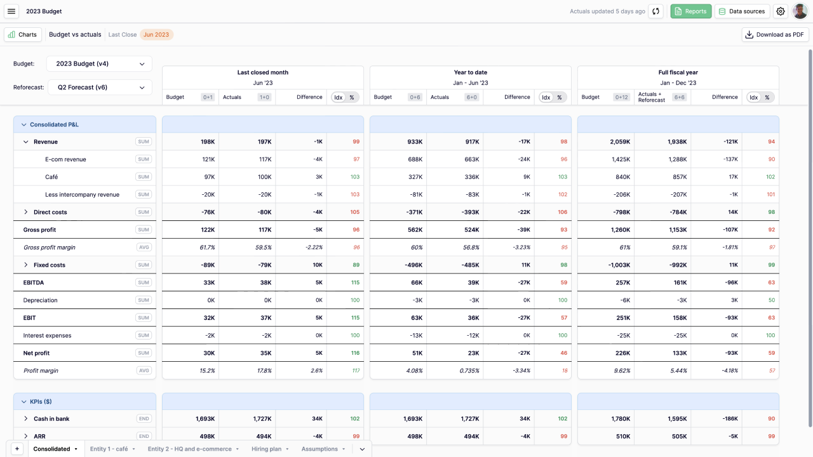Select Idx in Year to date toggle
This screenshot has width=813, height=457.
click(x=546, y=97)
